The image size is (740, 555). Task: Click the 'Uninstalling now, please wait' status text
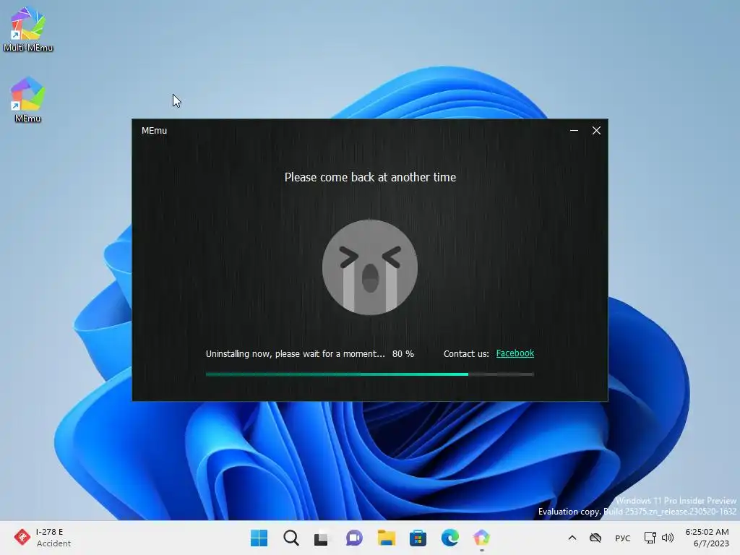click(295, 353)
